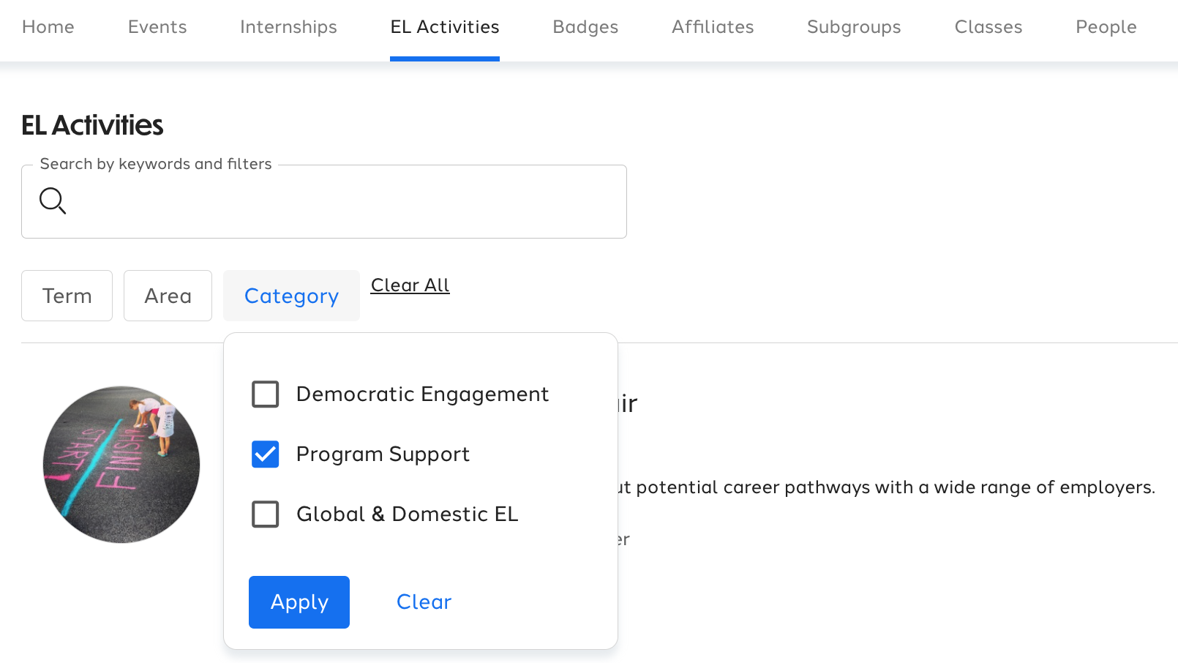The image size is (1178, 663).
Task: Go to the Classes tab
Action: [x=988, y=27]
